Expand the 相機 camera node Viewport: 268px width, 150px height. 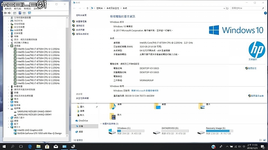[9, 36]
